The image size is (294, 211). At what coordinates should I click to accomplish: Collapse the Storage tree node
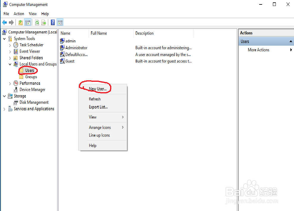click(4, 96)
